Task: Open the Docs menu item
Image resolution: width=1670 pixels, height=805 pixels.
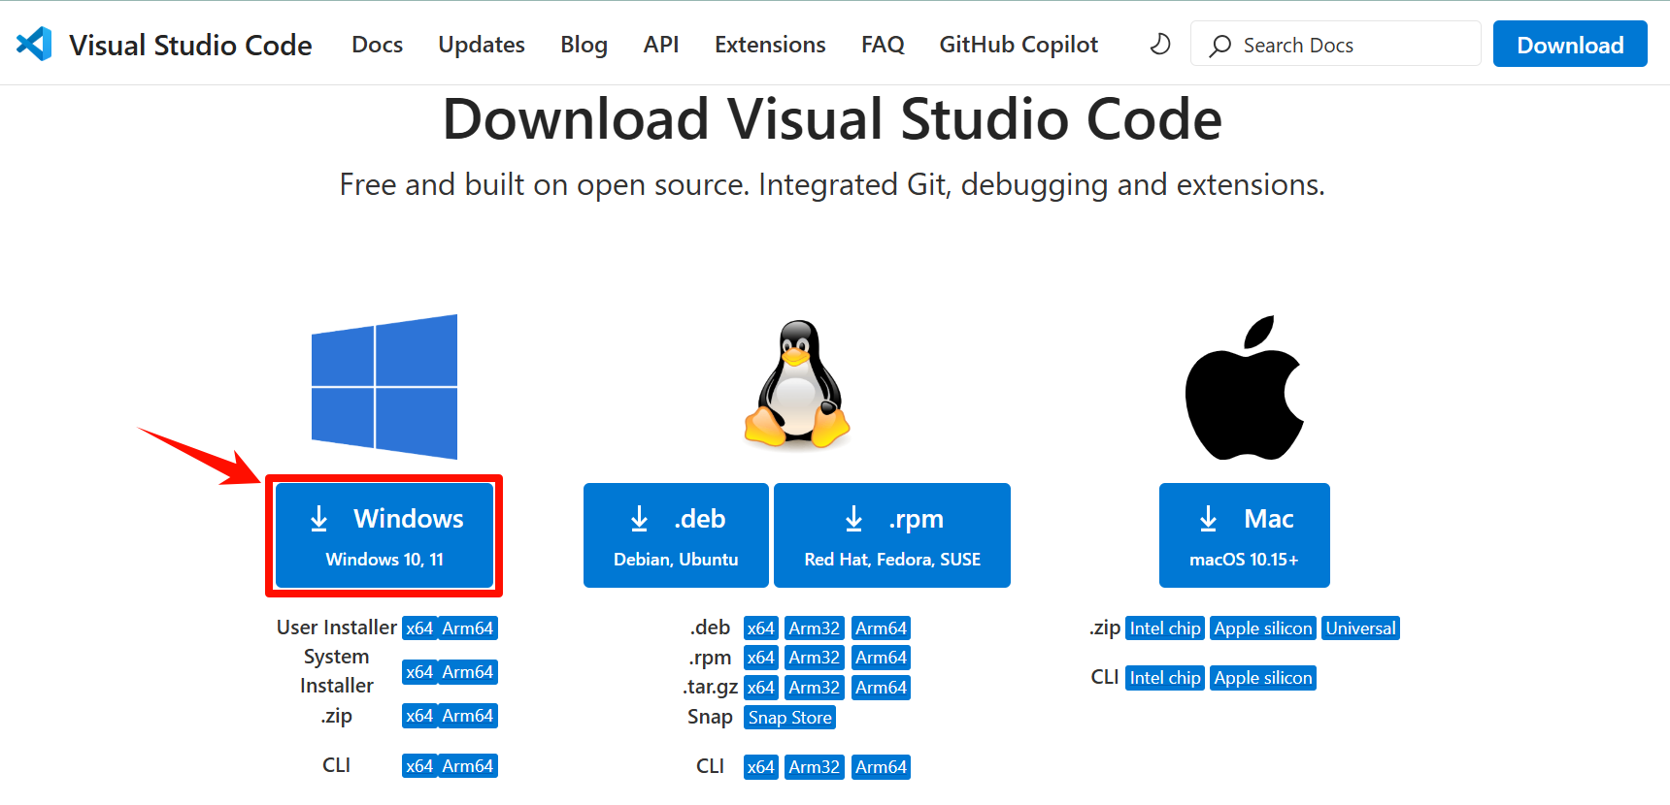Action: (x=377, y=45)
